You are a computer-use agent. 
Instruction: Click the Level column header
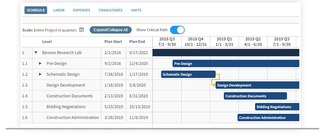(x=47, y=42)
